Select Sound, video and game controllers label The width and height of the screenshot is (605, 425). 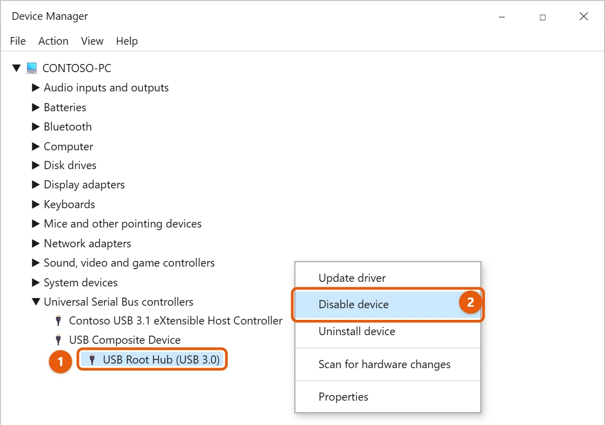coord(129,263)
